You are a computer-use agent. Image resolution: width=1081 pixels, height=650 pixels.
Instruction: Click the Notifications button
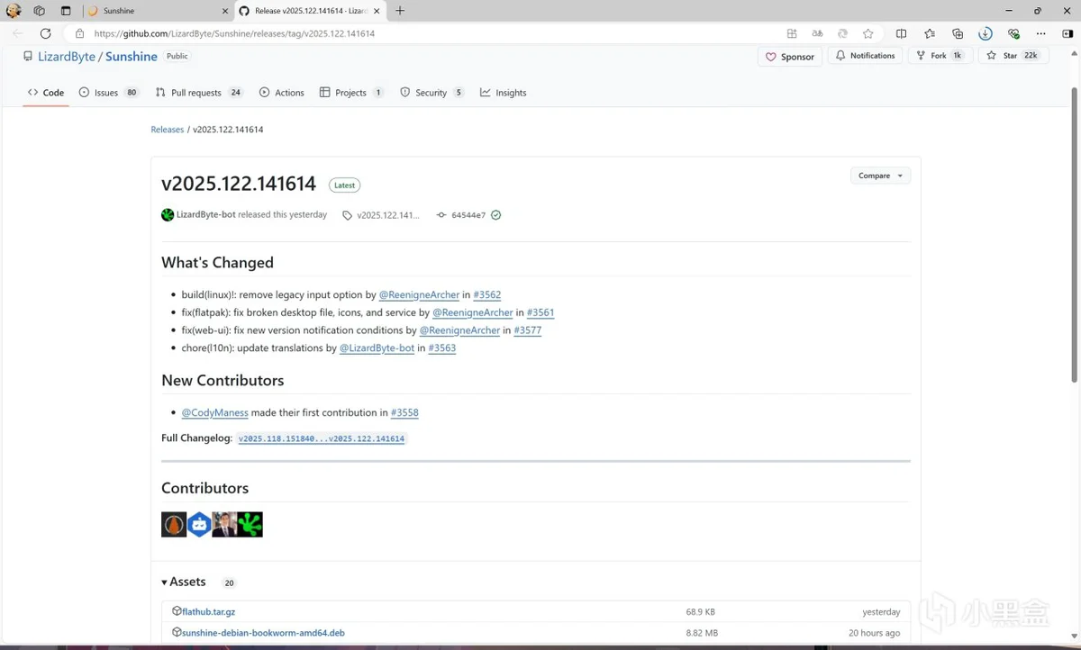pos(864,56)
